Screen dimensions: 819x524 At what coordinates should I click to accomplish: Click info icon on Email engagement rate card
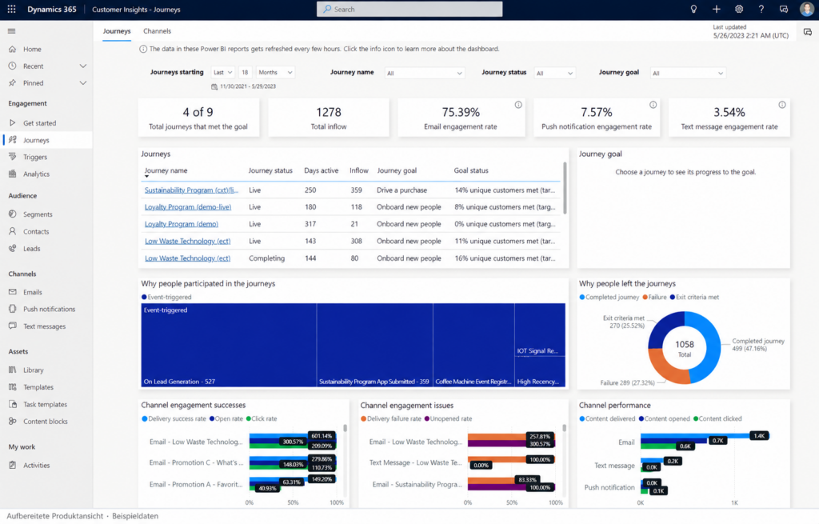[x=518, y=105]
